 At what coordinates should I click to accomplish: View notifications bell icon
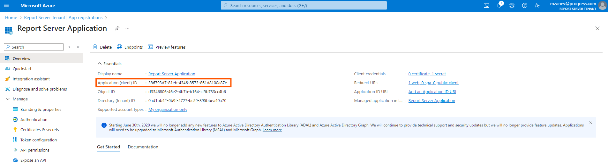pyautogui.click(x=499, y=5)
